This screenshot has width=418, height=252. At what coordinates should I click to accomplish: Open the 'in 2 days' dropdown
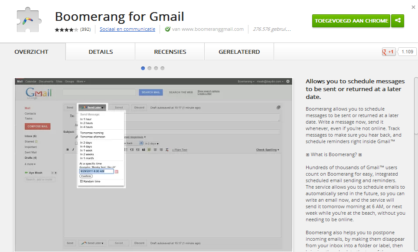tap(151, 144)
